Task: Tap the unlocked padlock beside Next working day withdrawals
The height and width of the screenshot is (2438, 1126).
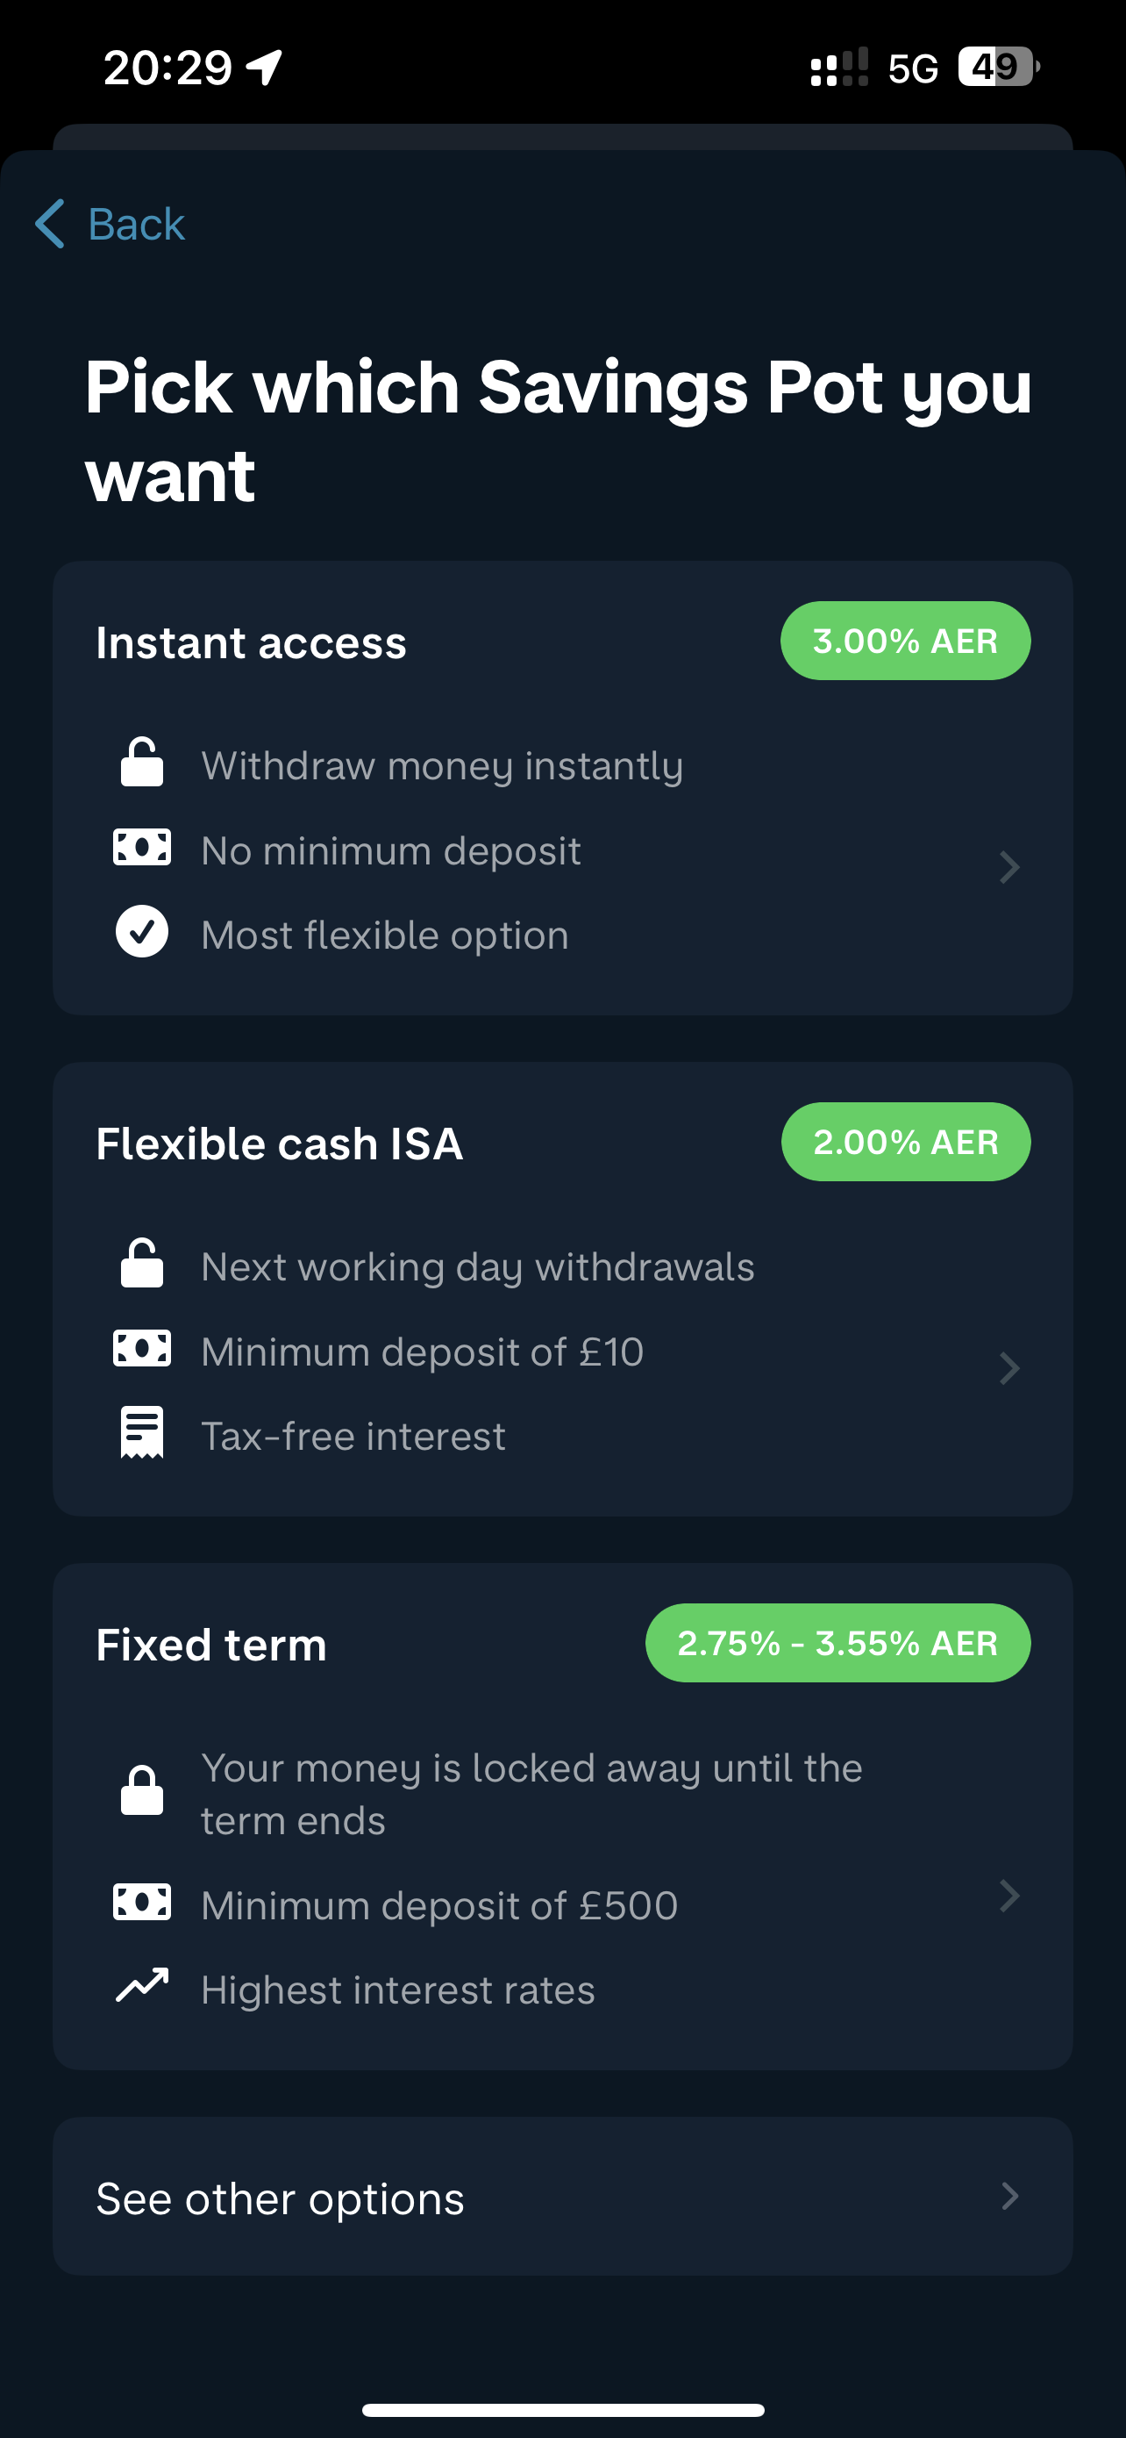Action: pyautogui.click(x=142, y=1264)
